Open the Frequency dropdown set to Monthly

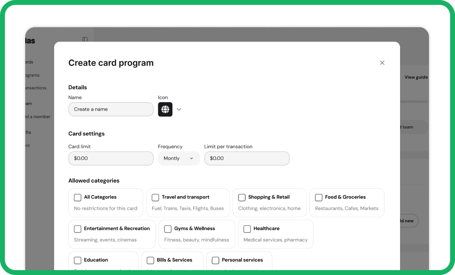[179, 158]
